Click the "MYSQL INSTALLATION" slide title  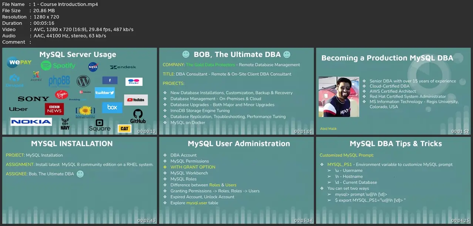click(72, 144)
